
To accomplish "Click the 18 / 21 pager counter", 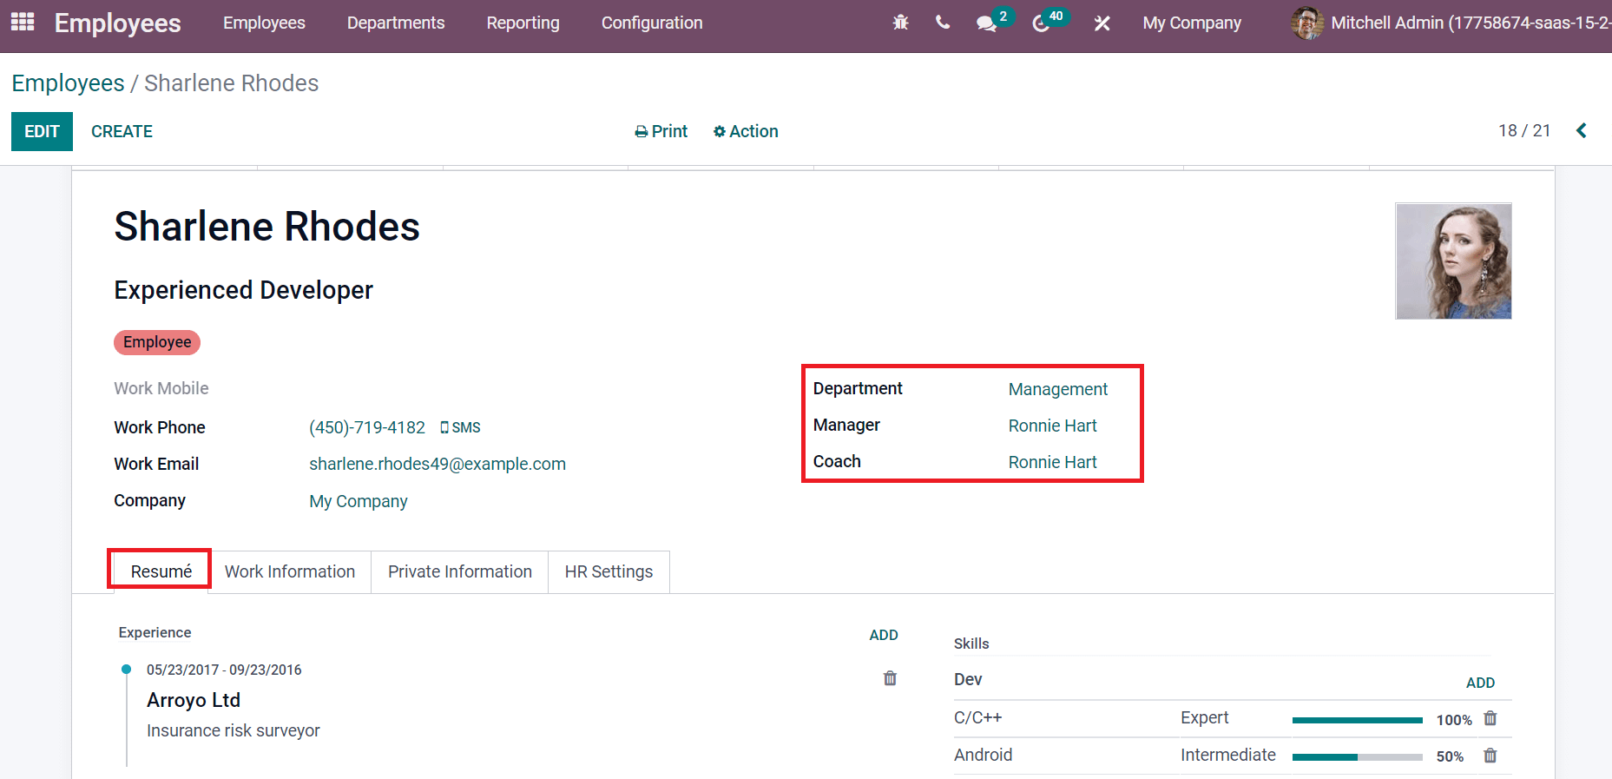I will coord(1524,130).
